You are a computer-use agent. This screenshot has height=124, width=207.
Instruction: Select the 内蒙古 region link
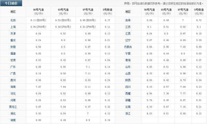pyautogui.click(x=128, y=47)
